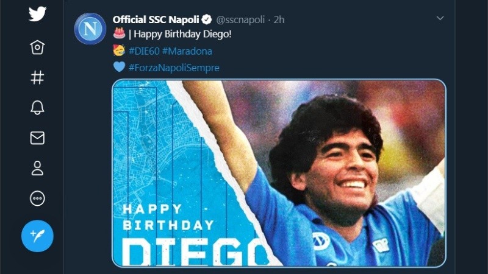
Task: Expand the tweet options chevron
Action: [440, 19]
